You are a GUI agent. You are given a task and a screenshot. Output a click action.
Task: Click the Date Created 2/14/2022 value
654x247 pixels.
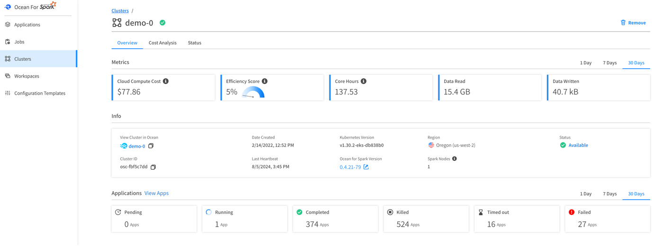click(x=273, y=145)
